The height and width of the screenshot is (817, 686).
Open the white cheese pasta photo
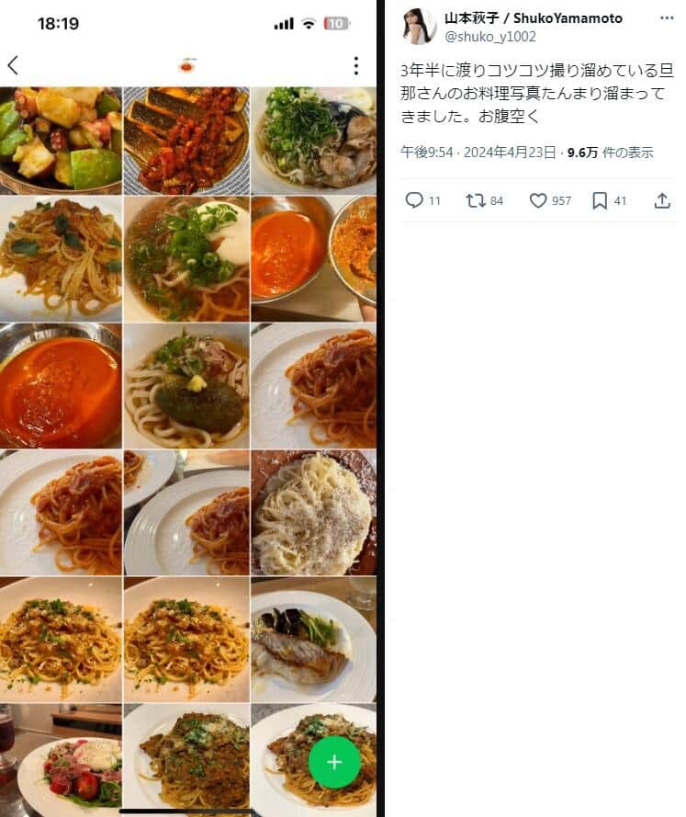pyautogui.click(x=313, y=513)
